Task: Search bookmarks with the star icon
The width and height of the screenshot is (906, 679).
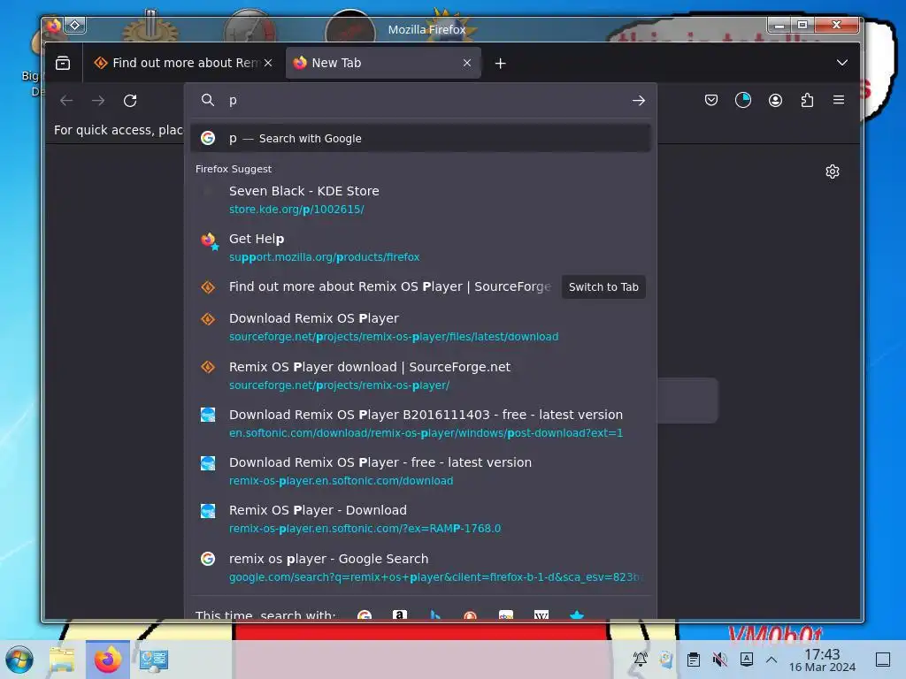Action: (x=577, y=614)
